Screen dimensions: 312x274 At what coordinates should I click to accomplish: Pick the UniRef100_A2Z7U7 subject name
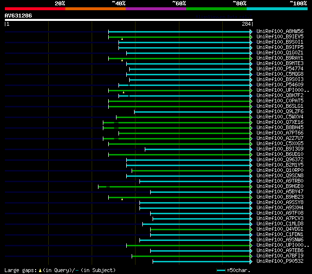tap(280, 138)
